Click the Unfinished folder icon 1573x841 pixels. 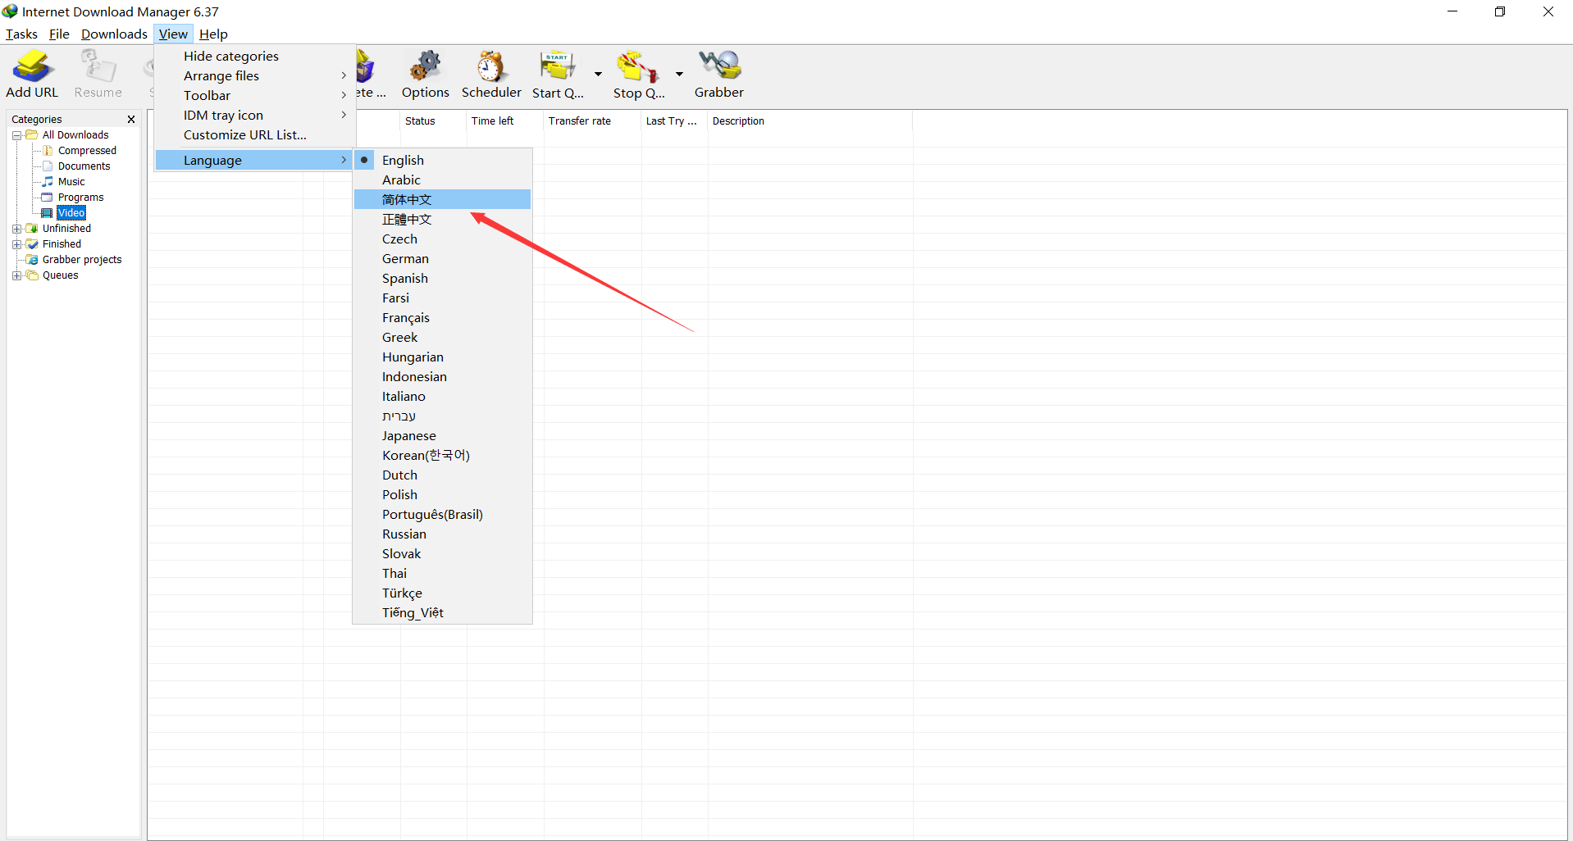point(32,229)
